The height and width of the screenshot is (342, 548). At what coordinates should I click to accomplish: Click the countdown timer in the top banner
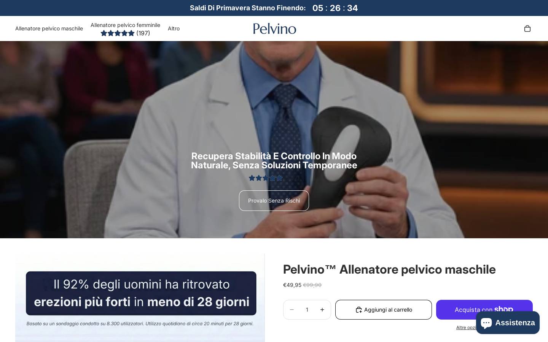(x=335, y=8)
